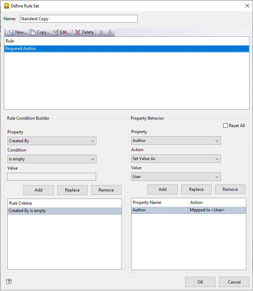Click Replace in Rule Condition Builder
This screenshot has height=291, width=253.
coord(72,190)
